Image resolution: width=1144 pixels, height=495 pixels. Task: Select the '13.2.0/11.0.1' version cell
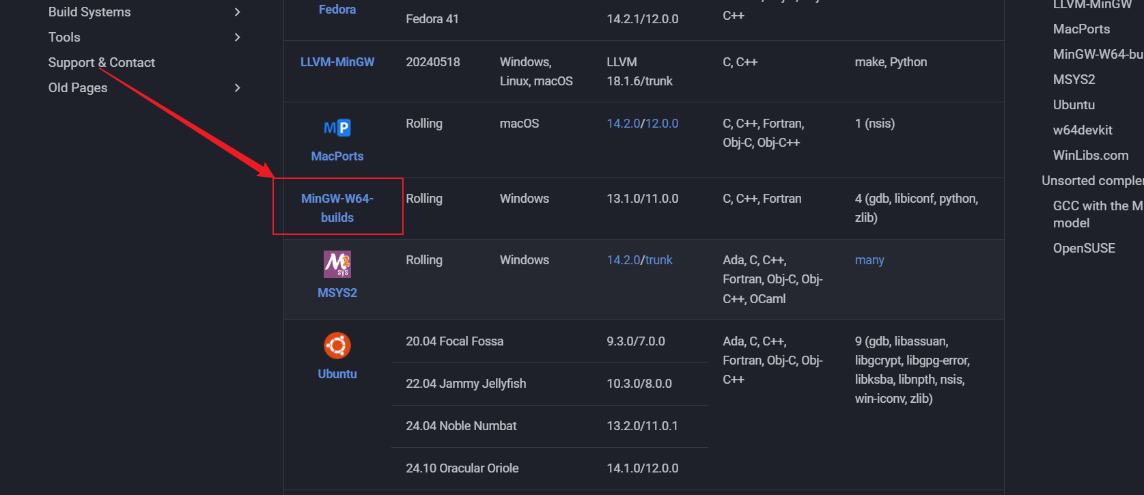point(642,426)
